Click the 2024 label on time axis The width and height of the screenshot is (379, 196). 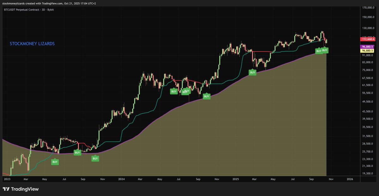point(121,179)
